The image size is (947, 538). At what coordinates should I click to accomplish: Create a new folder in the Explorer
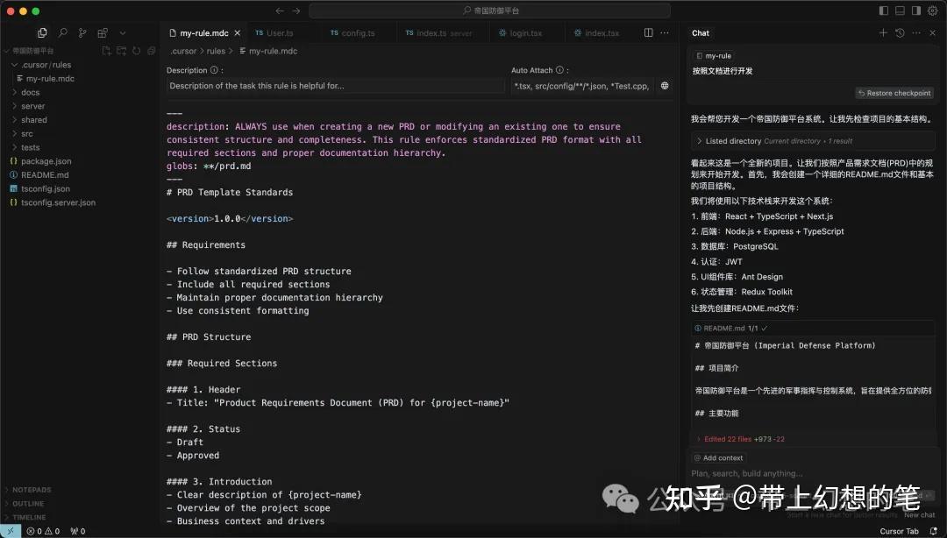point(121,51)
